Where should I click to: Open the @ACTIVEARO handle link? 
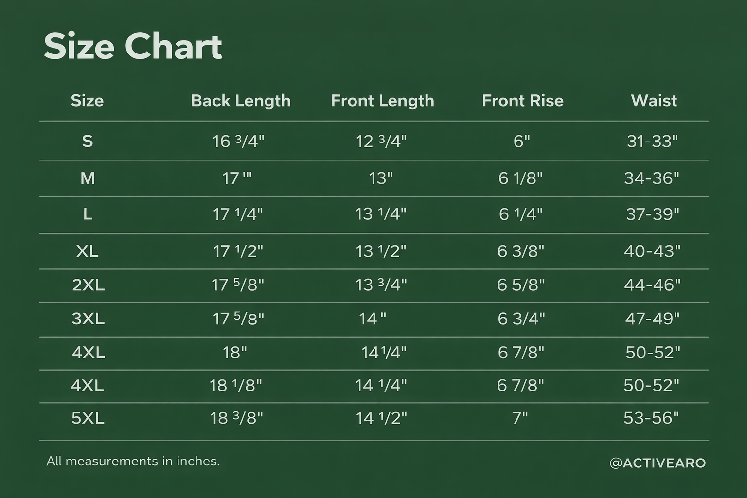657,462
